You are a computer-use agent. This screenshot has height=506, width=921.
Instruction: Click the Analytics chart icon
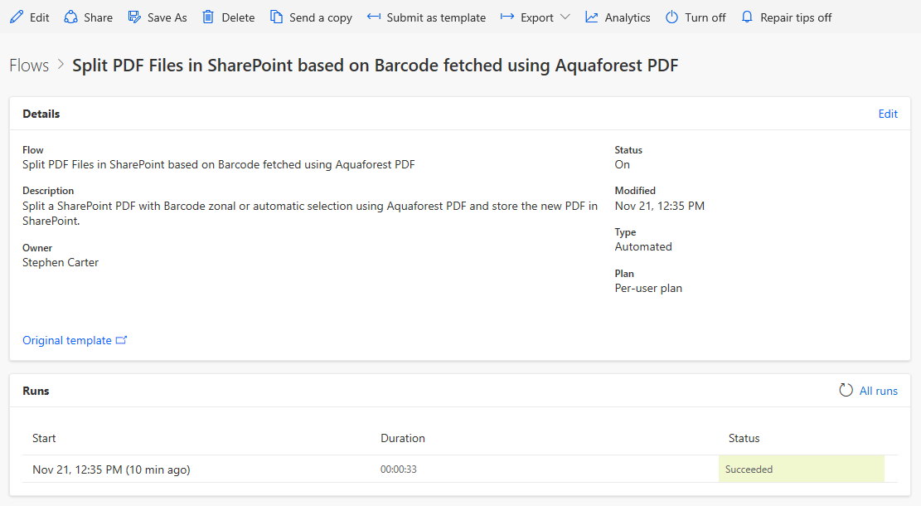coord(591,17)
